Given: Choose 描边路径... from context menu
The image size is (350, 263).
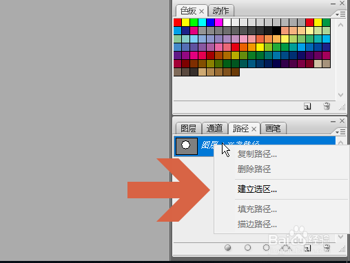Looking at the screenshot, I should pos(257,224).
